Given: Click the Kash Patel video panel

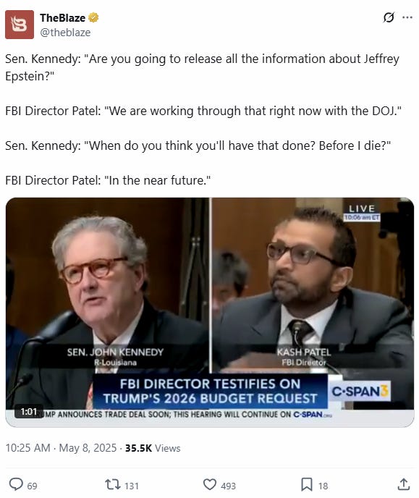Looking at the screenshot, I should (x=313, y=286).
